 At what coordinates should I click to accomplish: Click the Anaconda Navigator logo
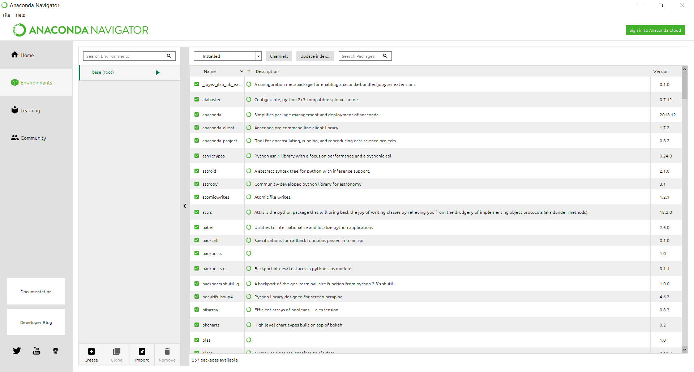click(81, 30)
